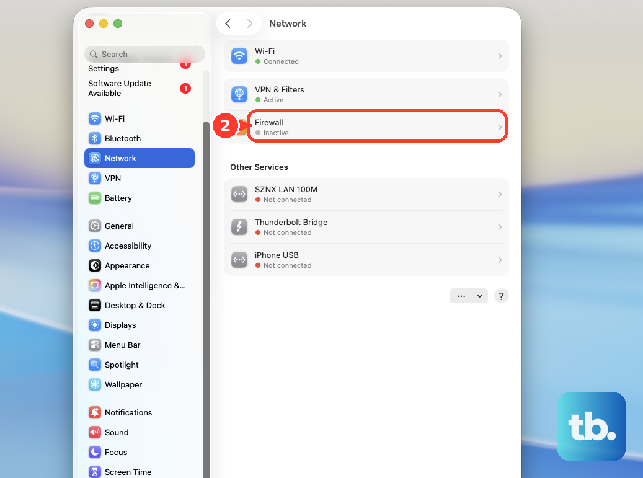Image resolution: width=643 pixels, height=478 pixels.
Task: Open the Wi-Fi row chevron
Action: [500, 56]
